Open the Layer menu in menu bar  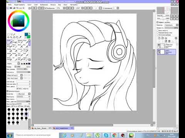pyautogui.click(x=36, y=5)
